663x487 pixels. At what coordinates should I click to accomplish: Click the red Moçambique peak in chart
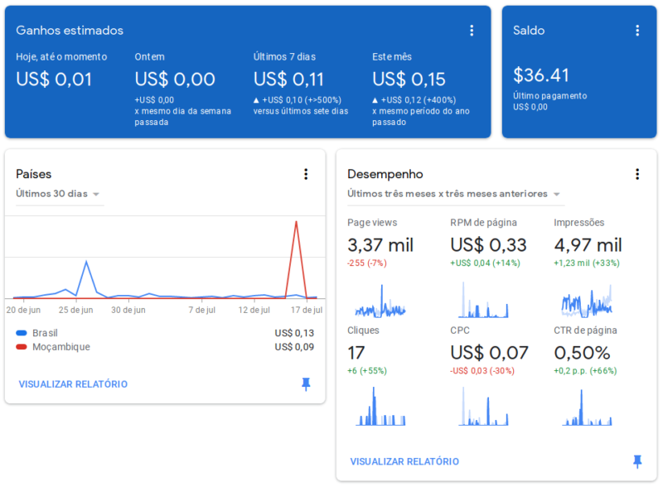pos(296,223)
